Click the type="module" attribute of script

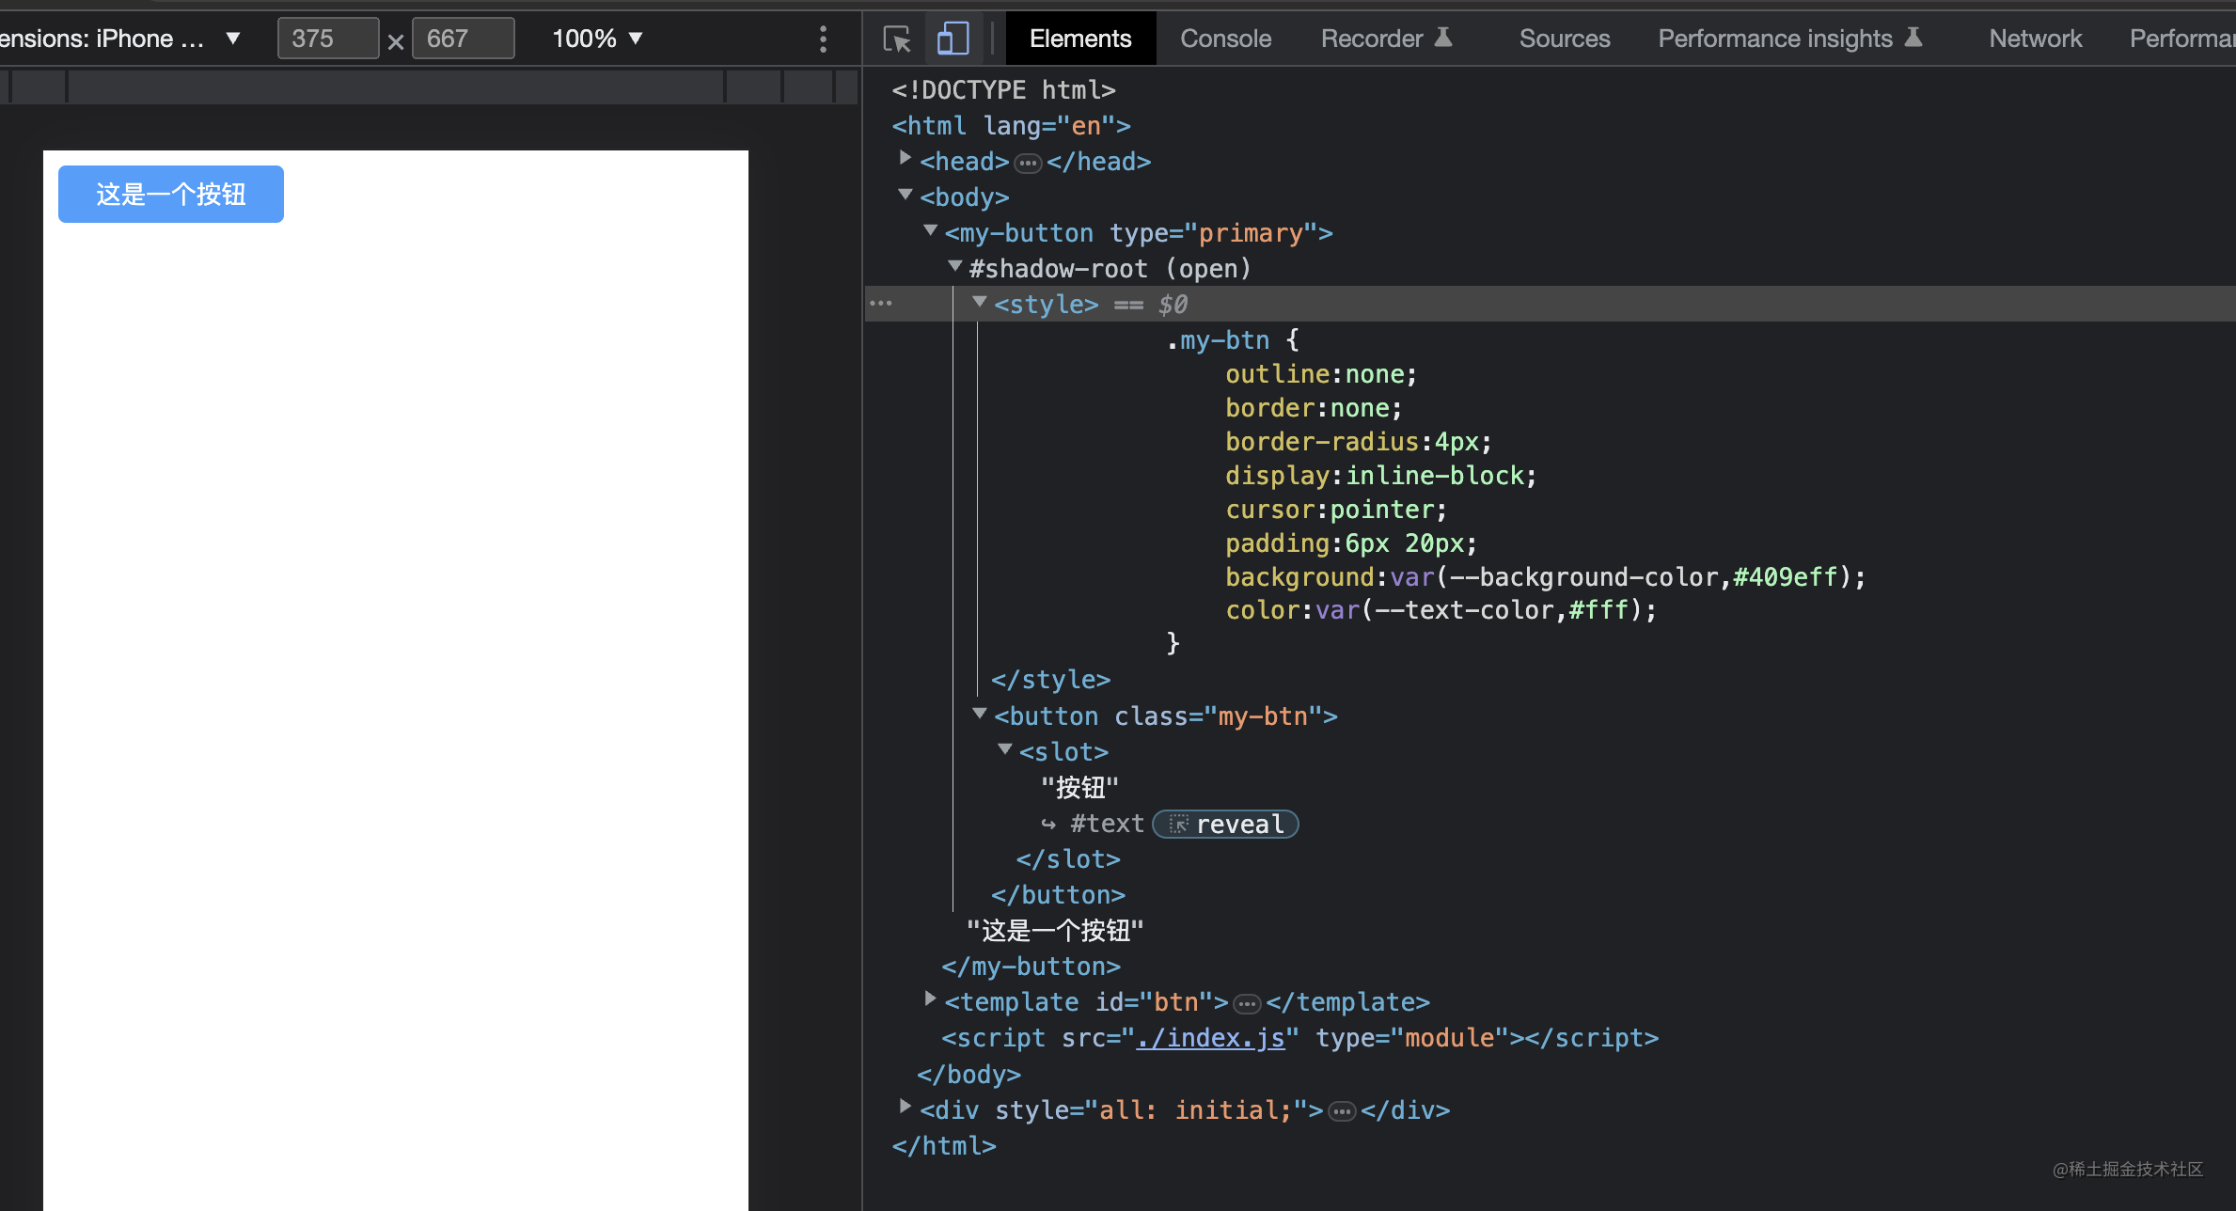(1411, 1038)
